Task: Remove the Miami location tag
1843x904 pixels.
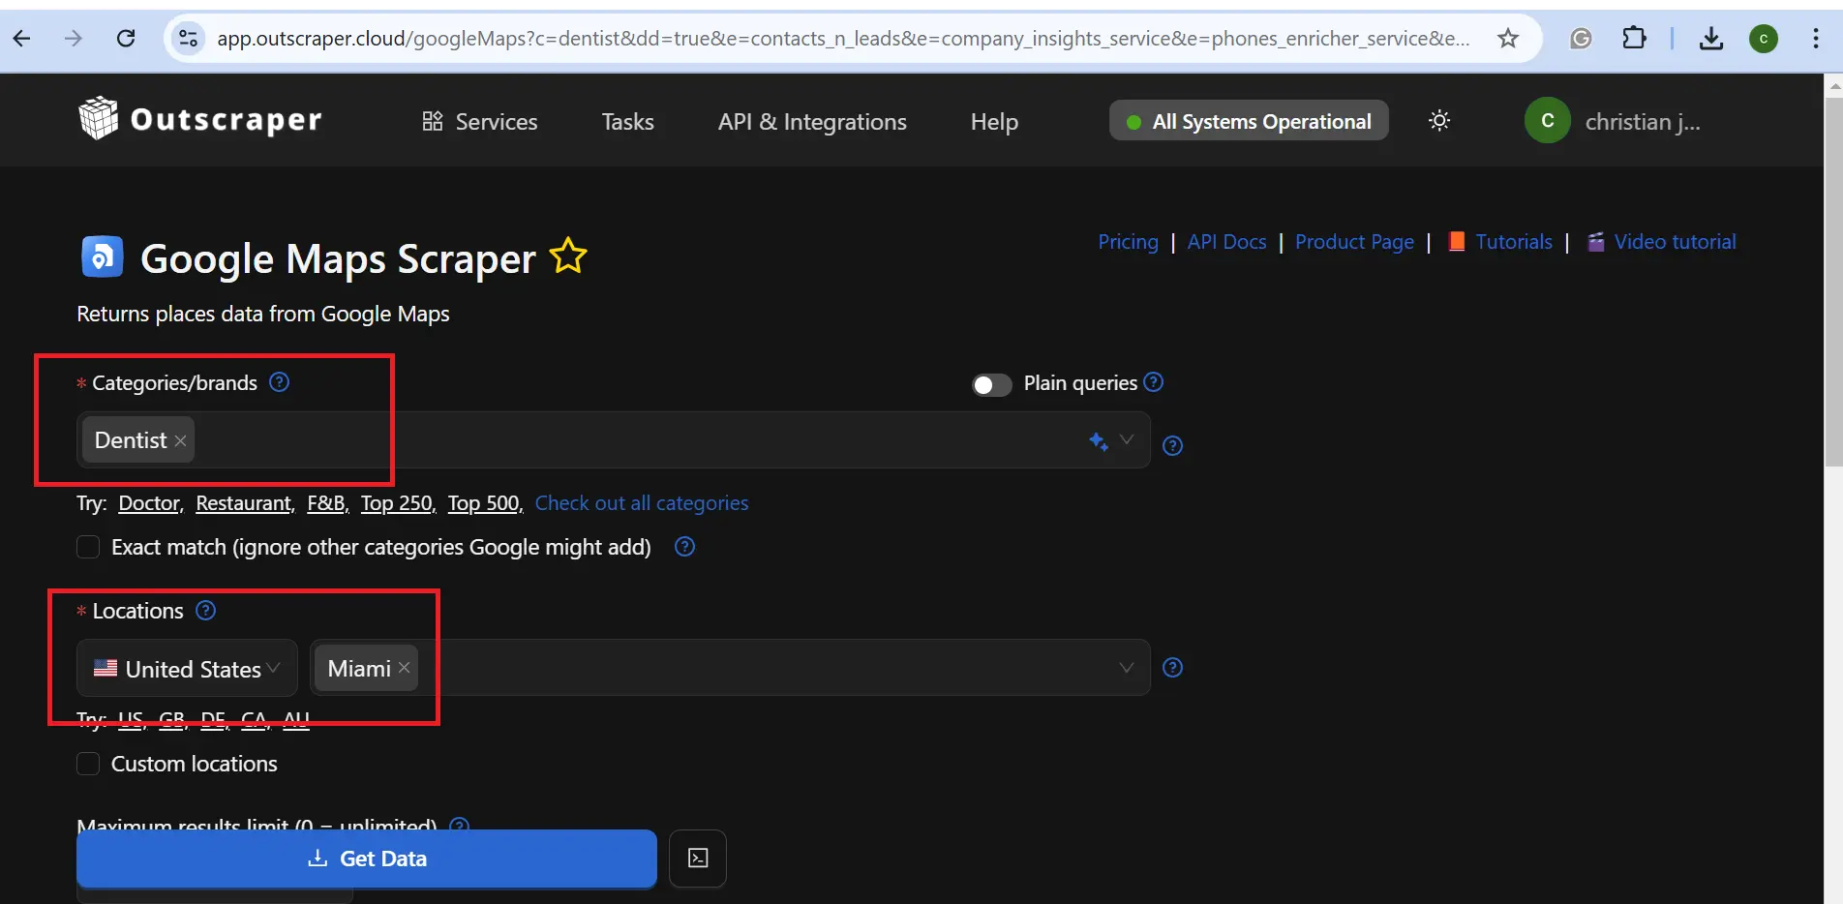Action: pos(405,668)
